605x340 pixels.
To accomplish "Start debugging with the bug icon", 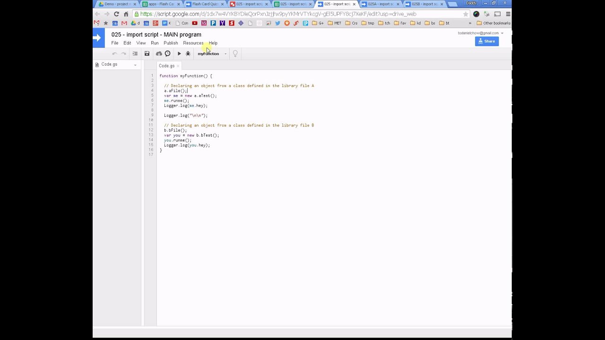I will 188,54.
